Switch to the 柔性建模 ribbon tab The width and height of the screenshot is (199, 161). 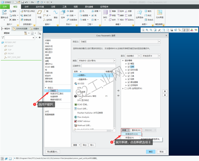[x=89, y=7]
